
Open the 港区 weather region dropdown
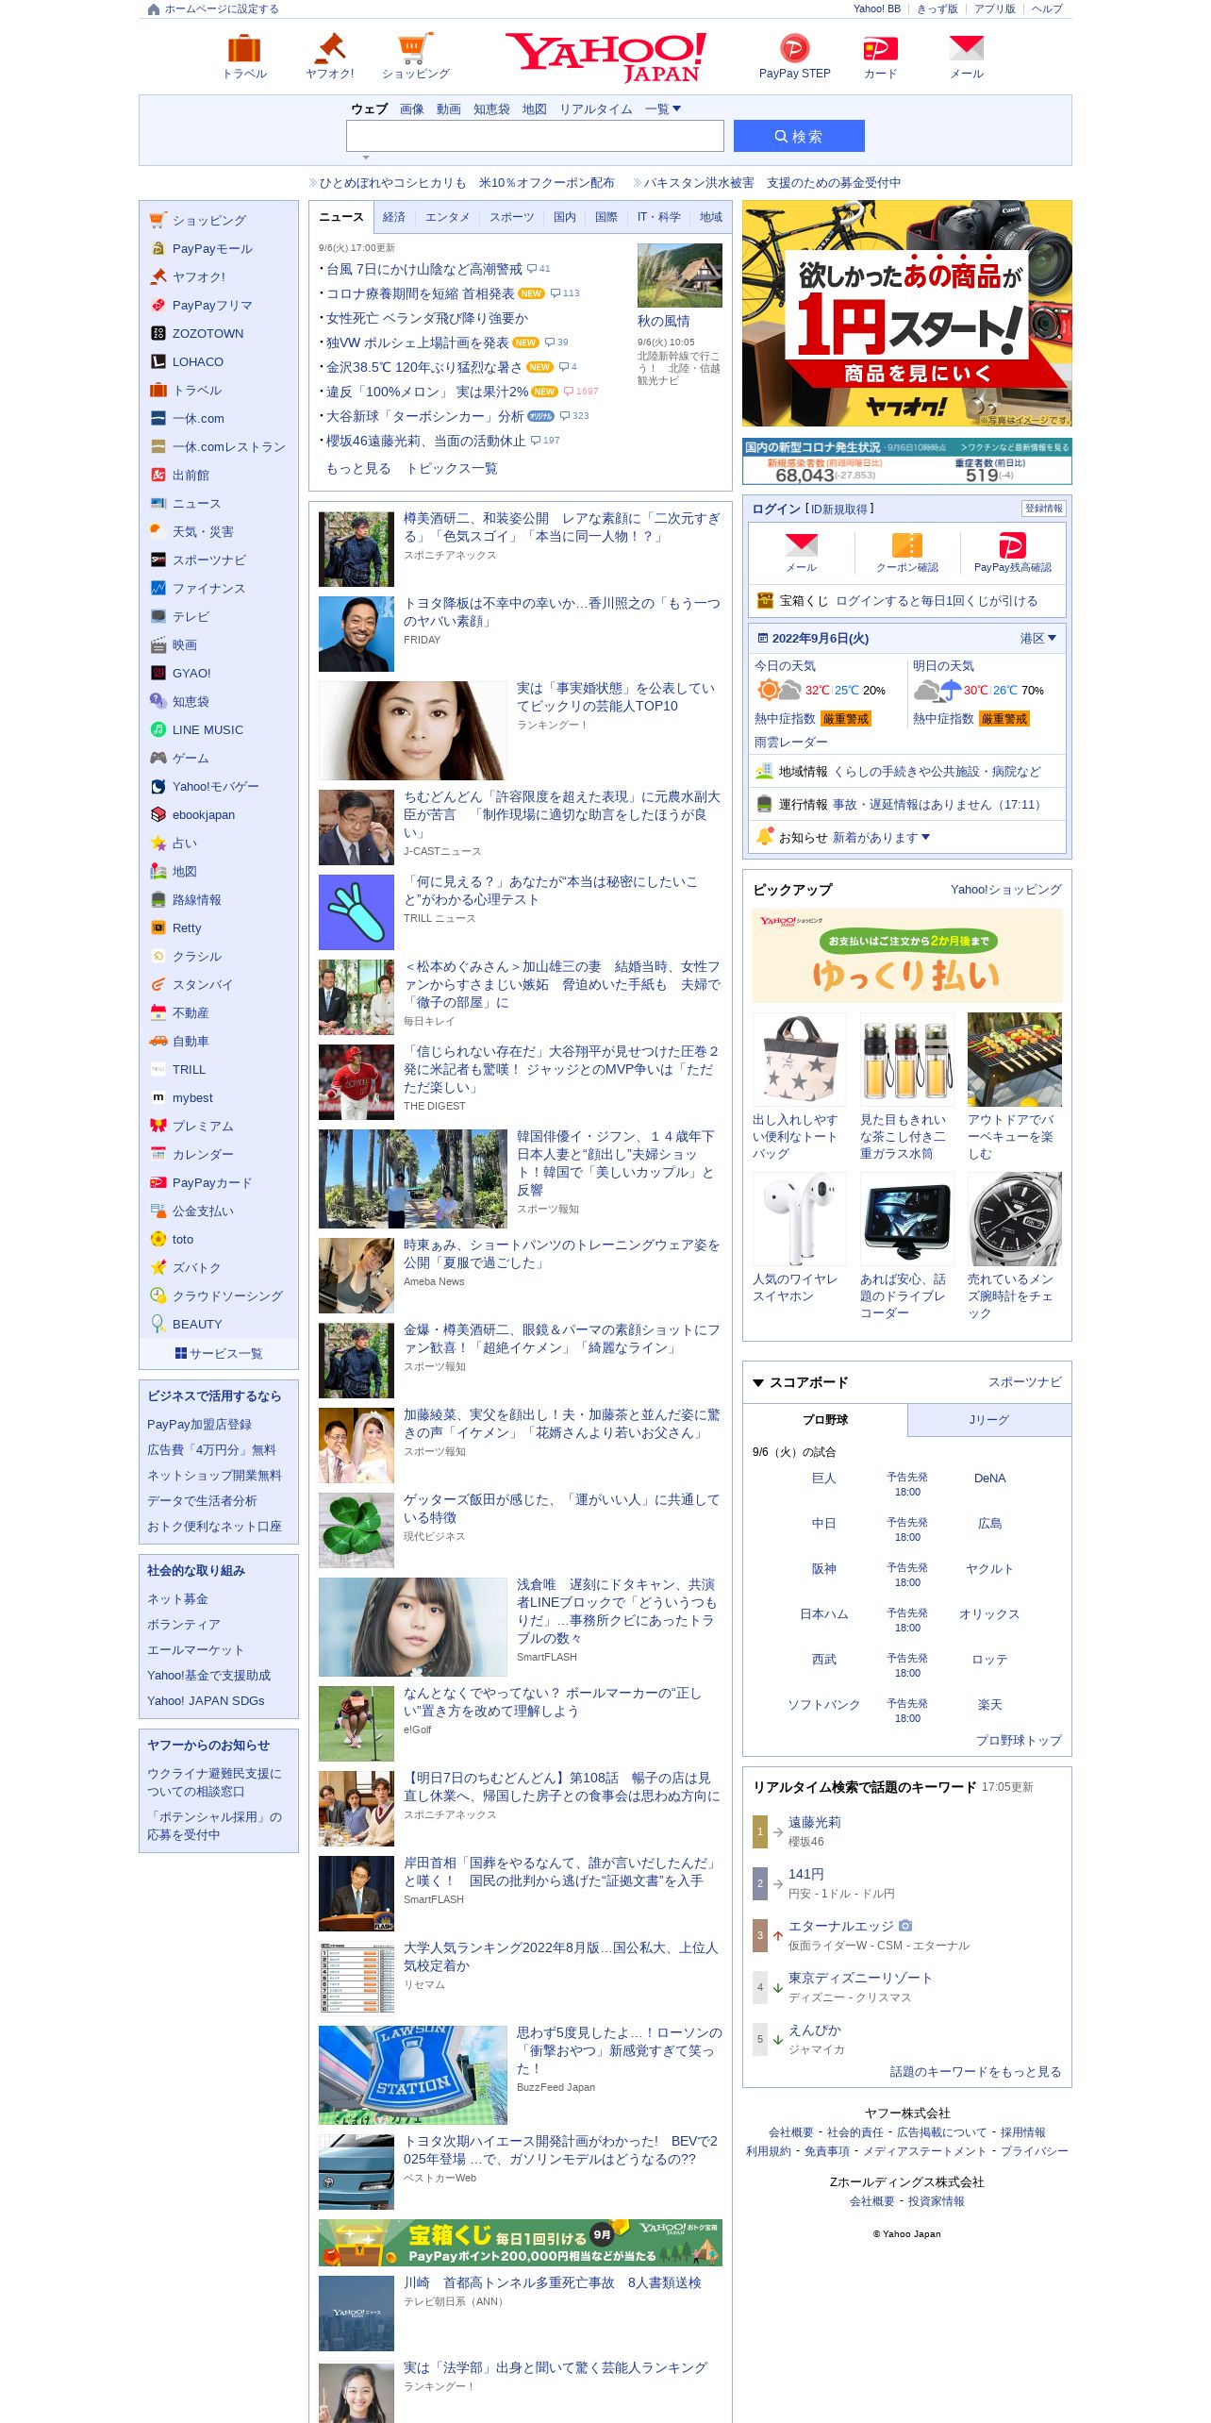click(1037, 639)
